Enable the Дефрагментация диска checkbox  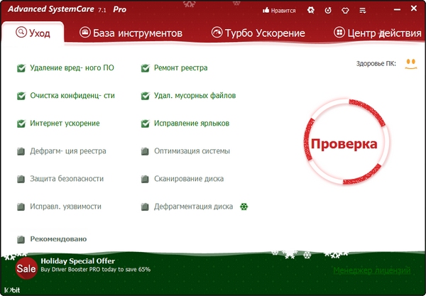point(145,207)
